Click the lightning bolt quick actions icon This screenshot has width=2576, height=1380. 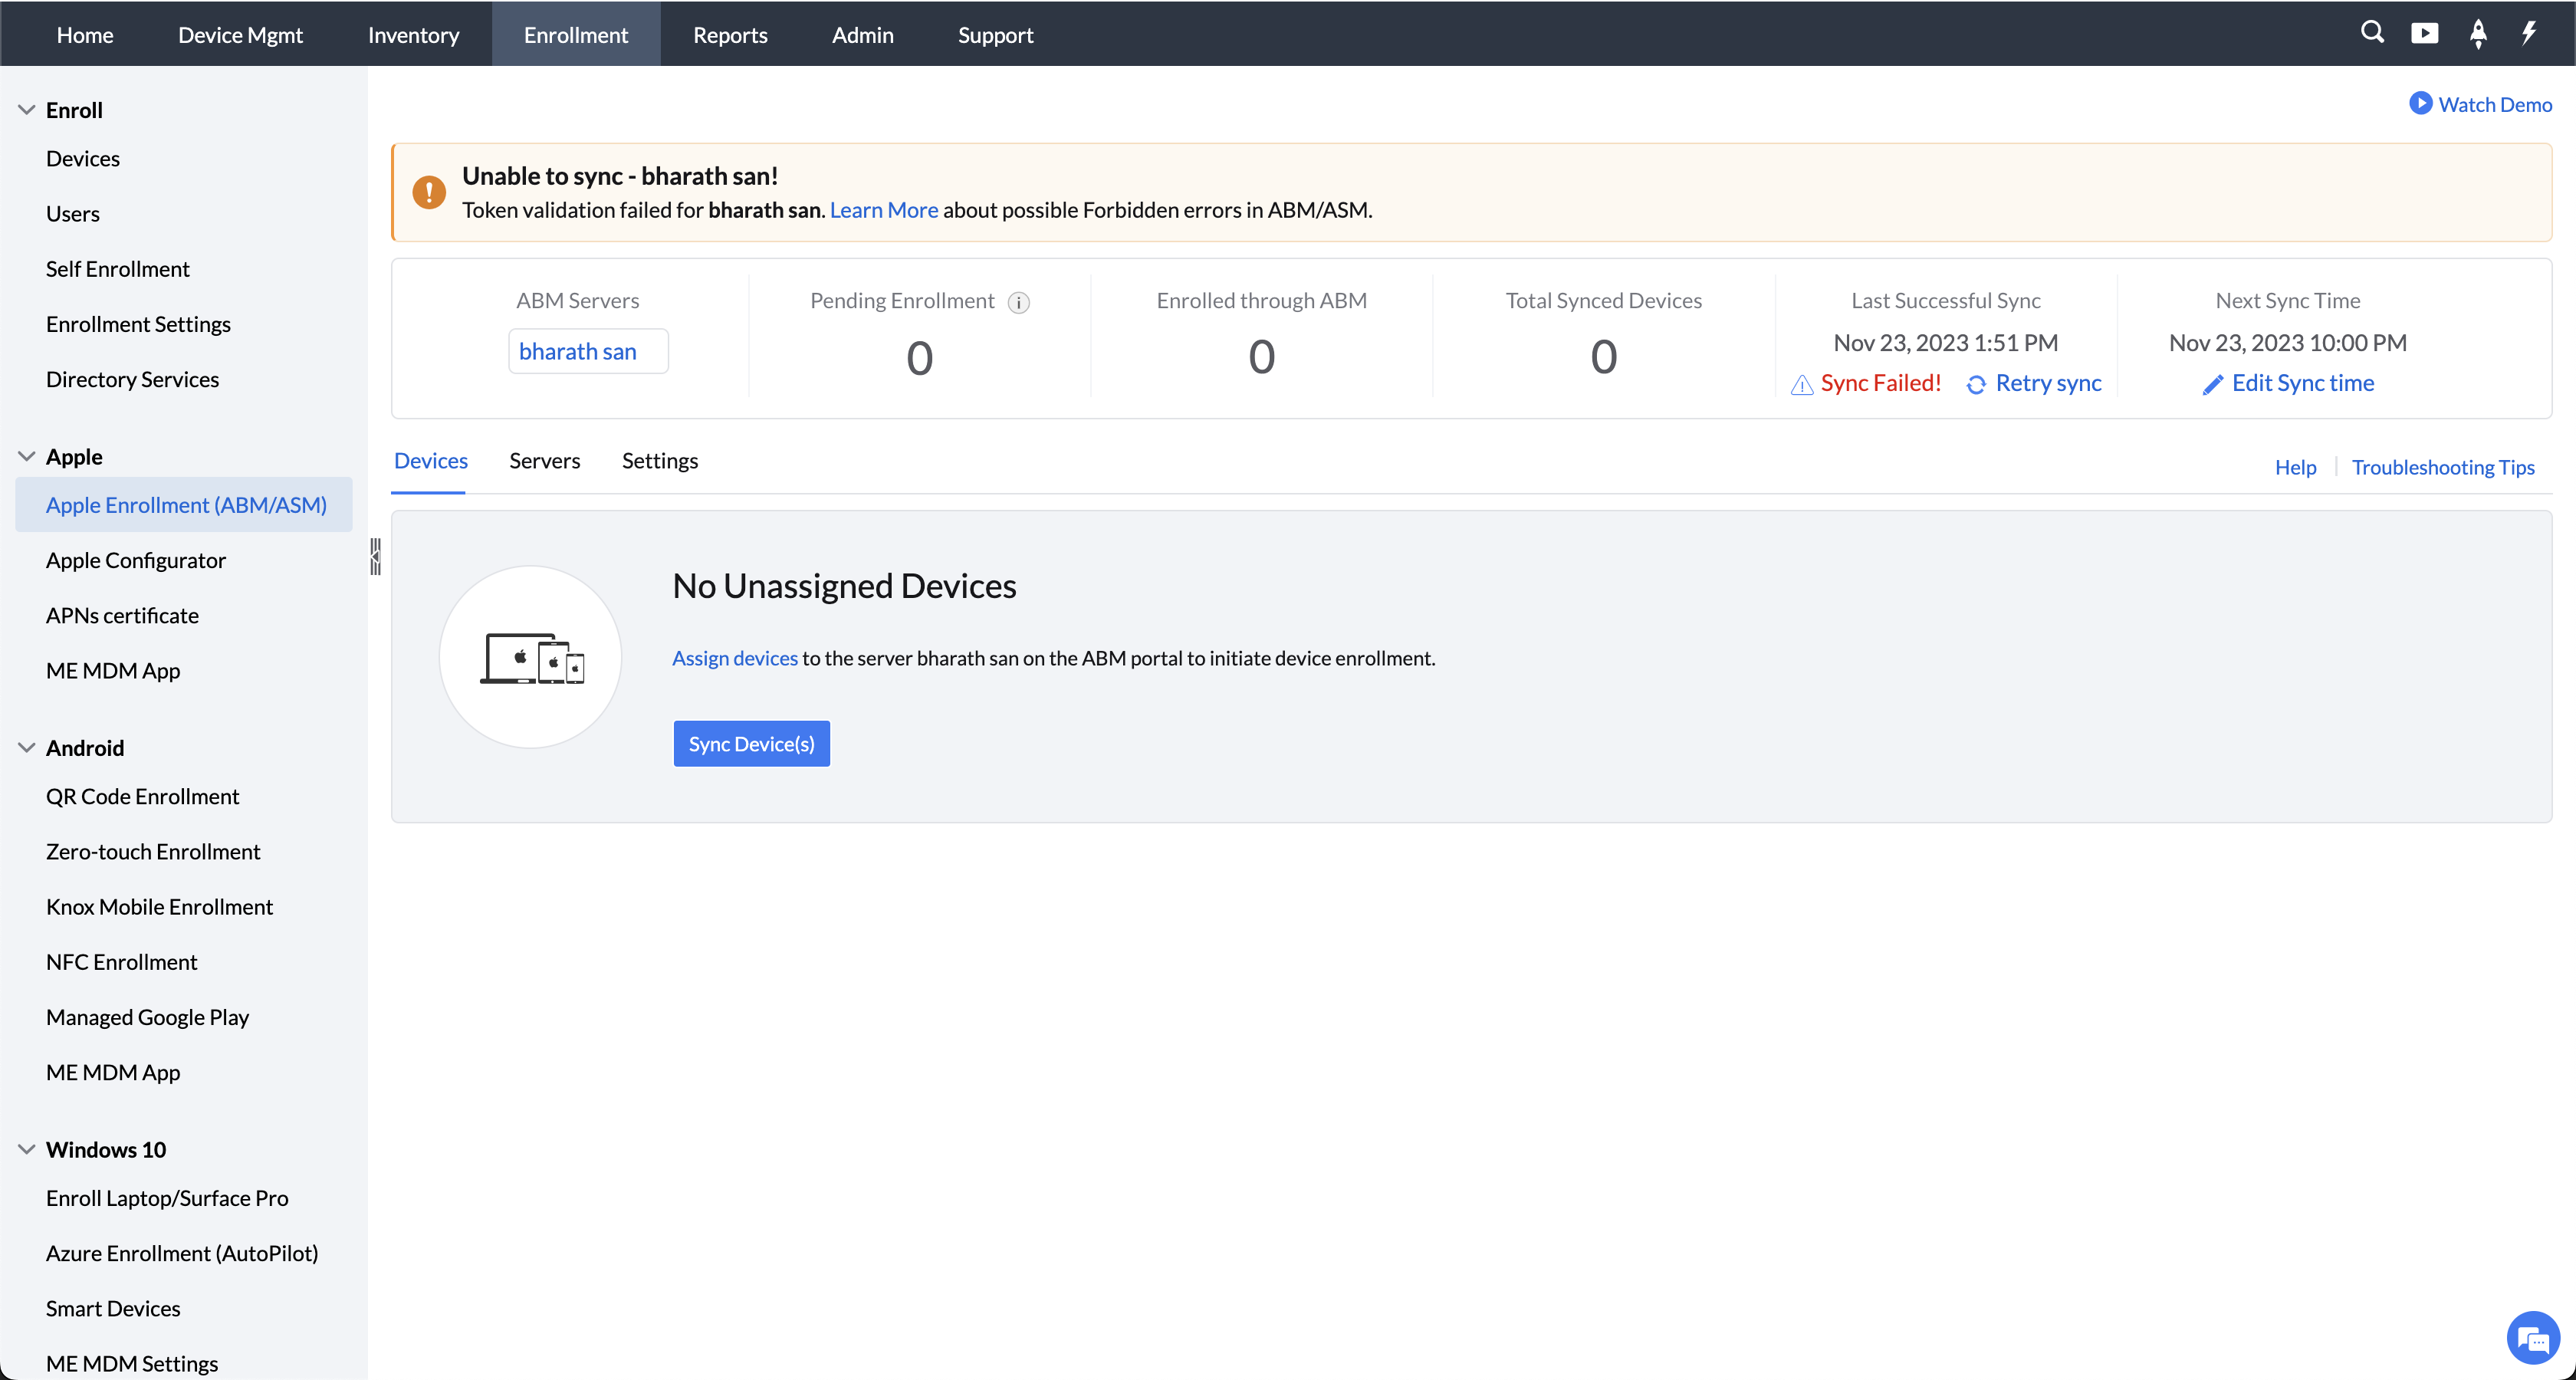[x=2529, y=33]
